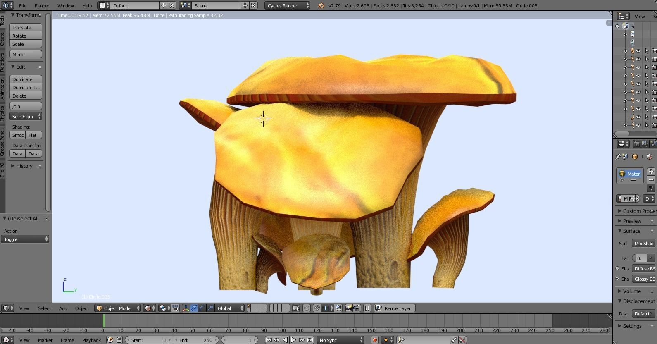Adjust the Fac value slider
This screenshot has height=344, width=657.
639,258
